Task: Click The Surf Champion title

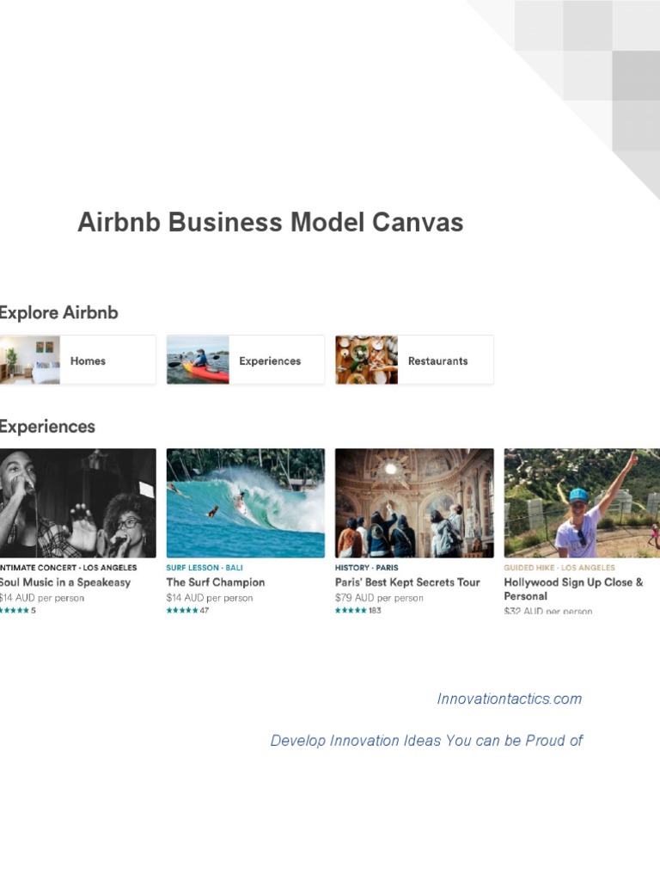Action: click(x=215, y=582)
